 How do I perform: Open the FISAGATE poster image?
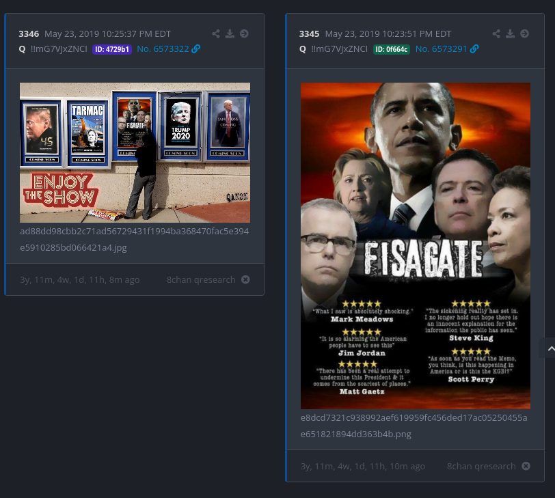(x=416, y=246)
